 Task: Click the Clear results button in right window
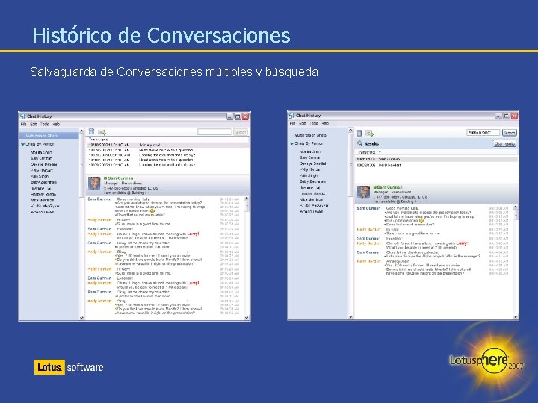504,143
